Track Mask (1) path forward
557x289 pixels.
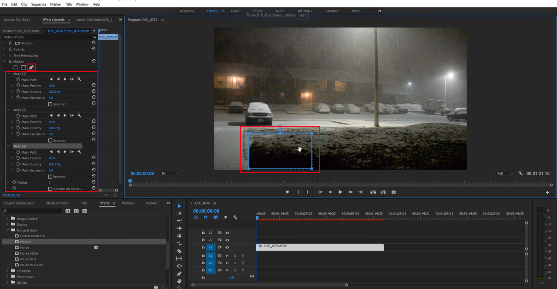click(65, 80)
